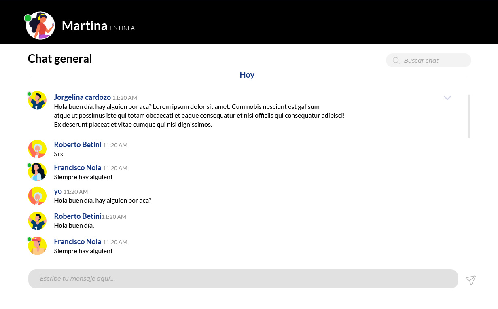Select the "Chat general" heading

pyautogui.click(x=60, y=59)
